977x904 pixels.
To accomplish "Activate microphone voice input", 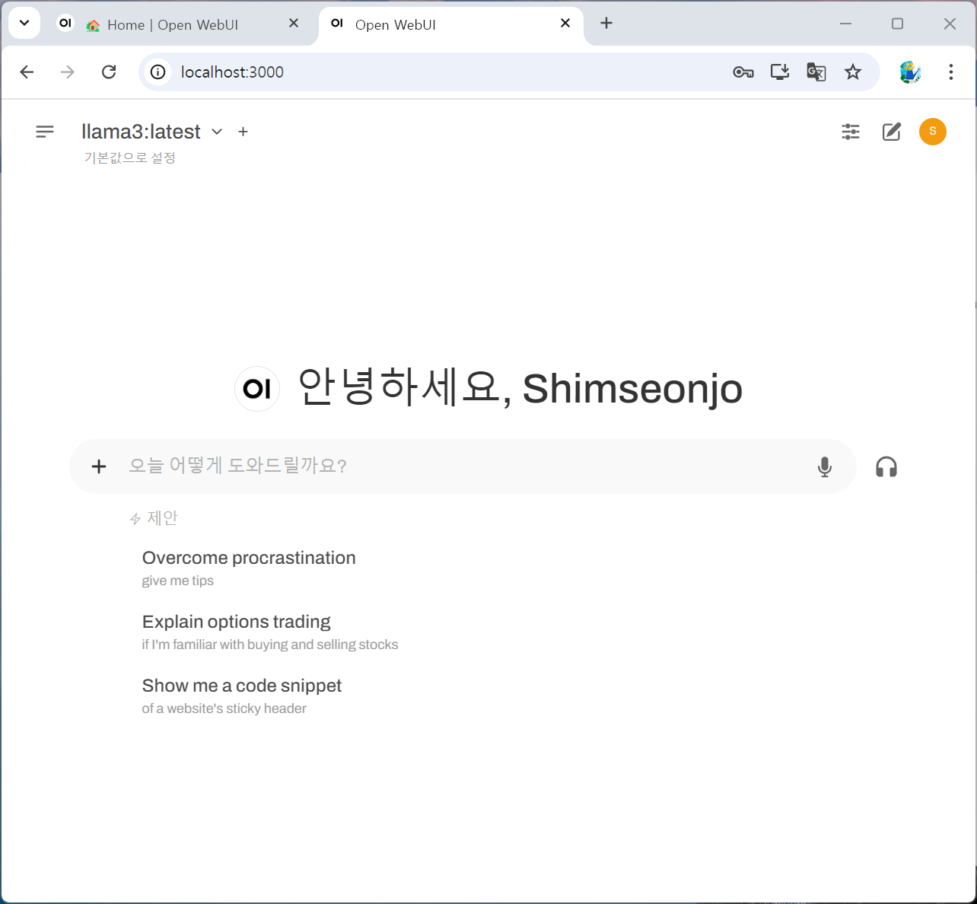I will coord(824,466).
